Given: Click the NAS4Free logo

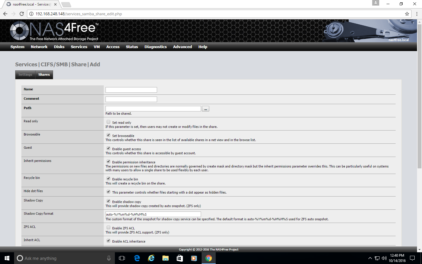Looking at the screenshot, I should pos(54,31).
